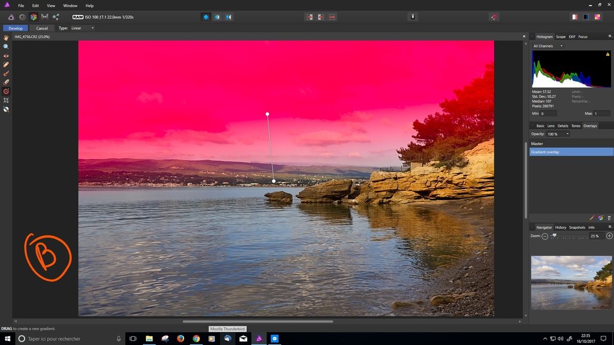The width and height of the screenshot is (614, 345).
Task: Switch to the Tones tab
Action: point(576,125)
